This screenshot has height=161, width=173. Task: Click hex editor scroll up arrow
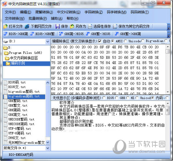tap(168, 47)
